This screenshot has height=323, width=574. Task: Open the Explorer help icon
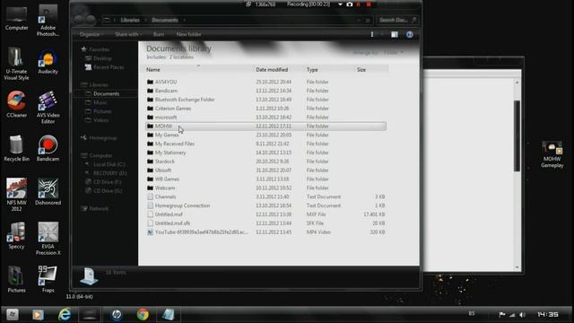(410, 34)
